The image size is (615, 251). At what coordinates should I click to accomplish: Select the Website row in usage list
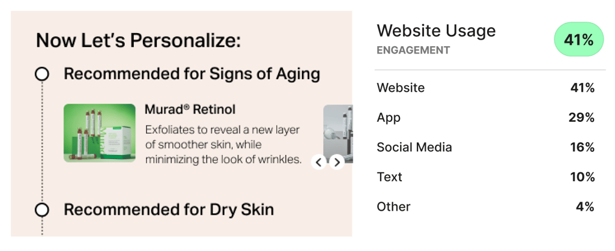pyautogui.click(x=485, y=88)
